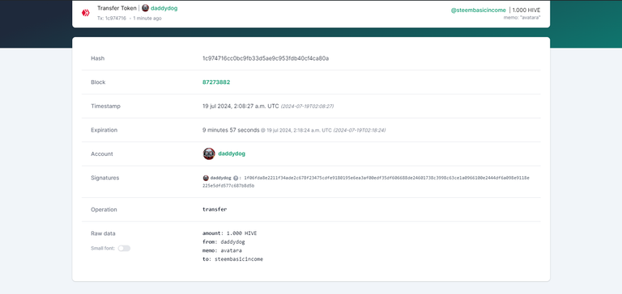Open daddydog link in Transfer Token header
Screen dimensions: 622x294
(164, 8)
